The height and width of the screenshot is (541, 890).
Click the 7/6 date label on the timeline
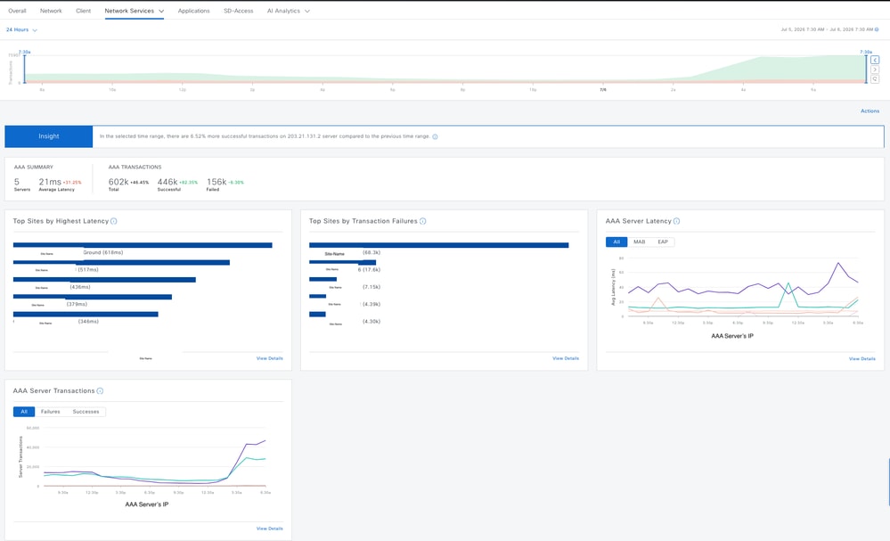(603, 90)
